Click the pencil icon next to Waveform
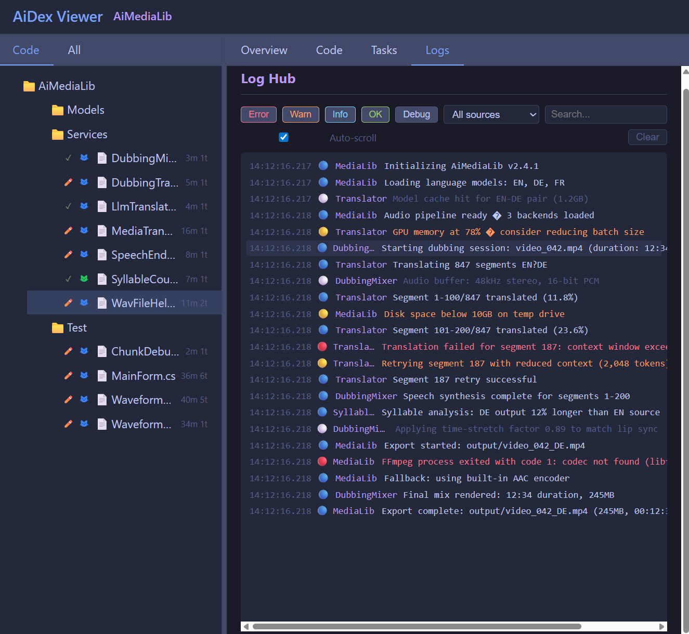The image size is (689, 634). click(68, 399)
